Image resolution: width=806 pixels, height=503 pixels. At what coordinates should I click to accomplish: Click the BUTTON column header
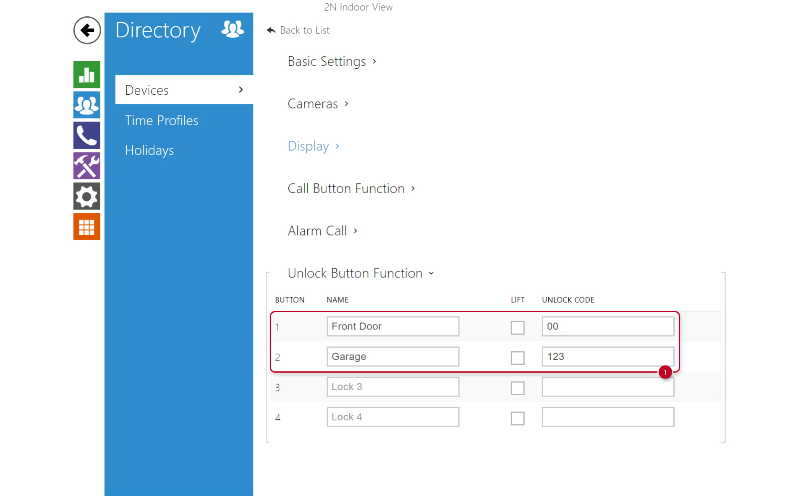click(290, 300)
